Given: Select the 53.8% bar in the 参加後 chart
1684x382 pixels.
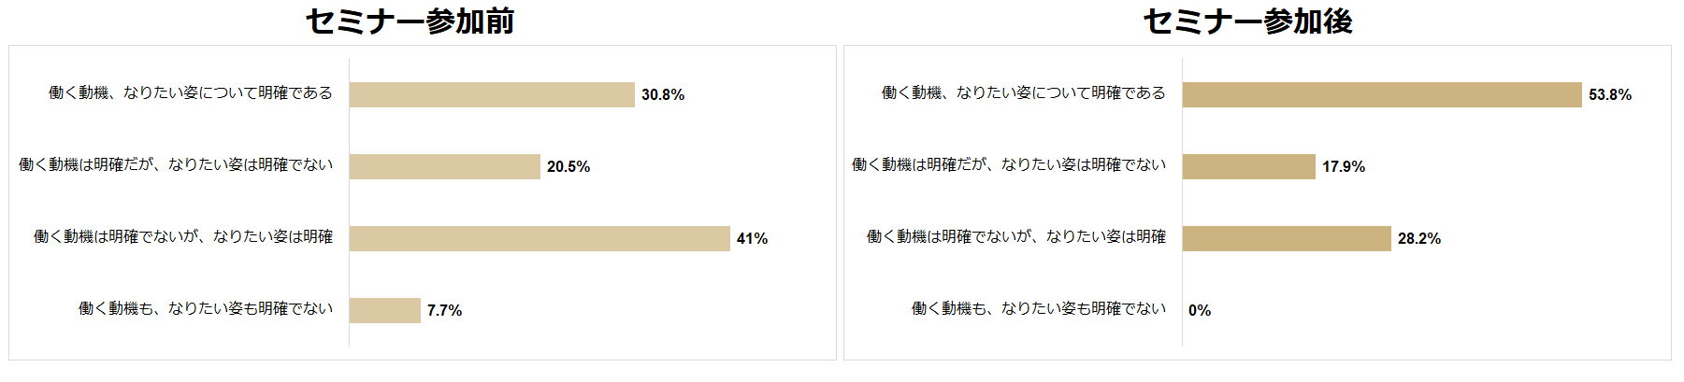Looking at the screenshot, I should click(x=1382, y=94).
